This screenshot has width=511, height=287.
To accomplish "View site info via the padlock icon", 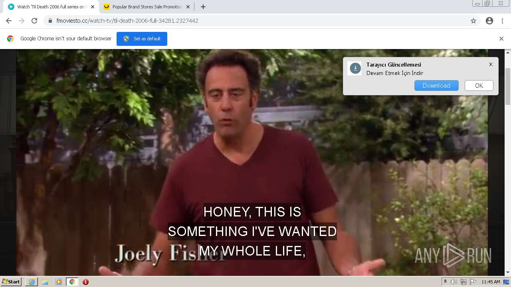I will [50, 21].
